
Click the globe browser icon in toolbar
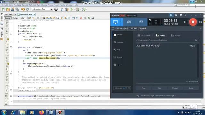(56, 9)
